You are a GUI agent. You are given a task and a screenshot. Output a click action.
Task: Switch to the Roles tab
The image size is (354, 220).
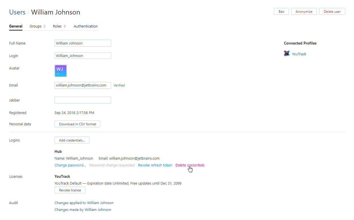coord(59,26)
